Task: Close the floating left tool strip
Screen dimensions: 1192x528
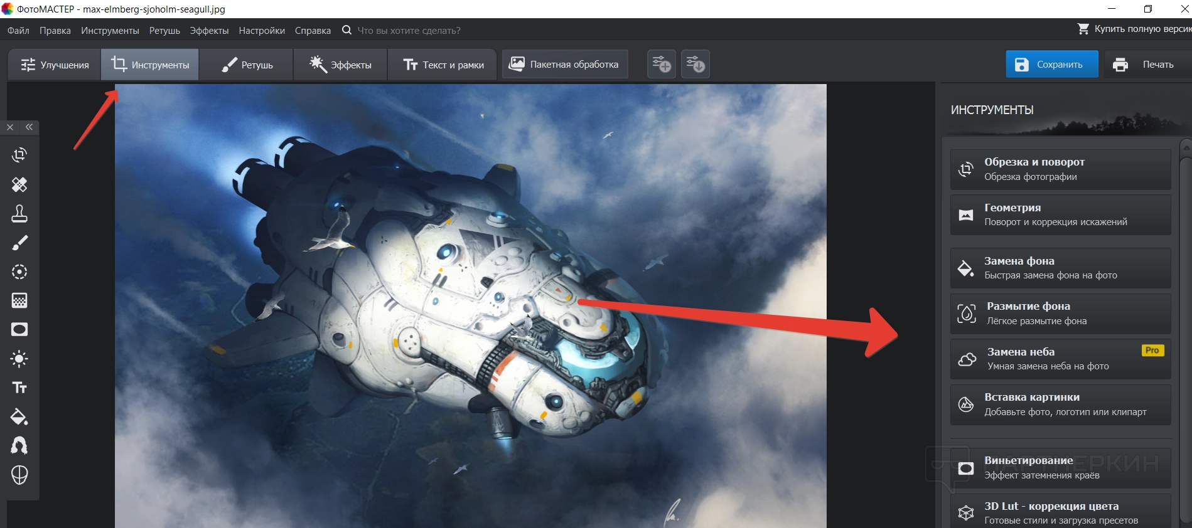Action: (x=10, y=127)
